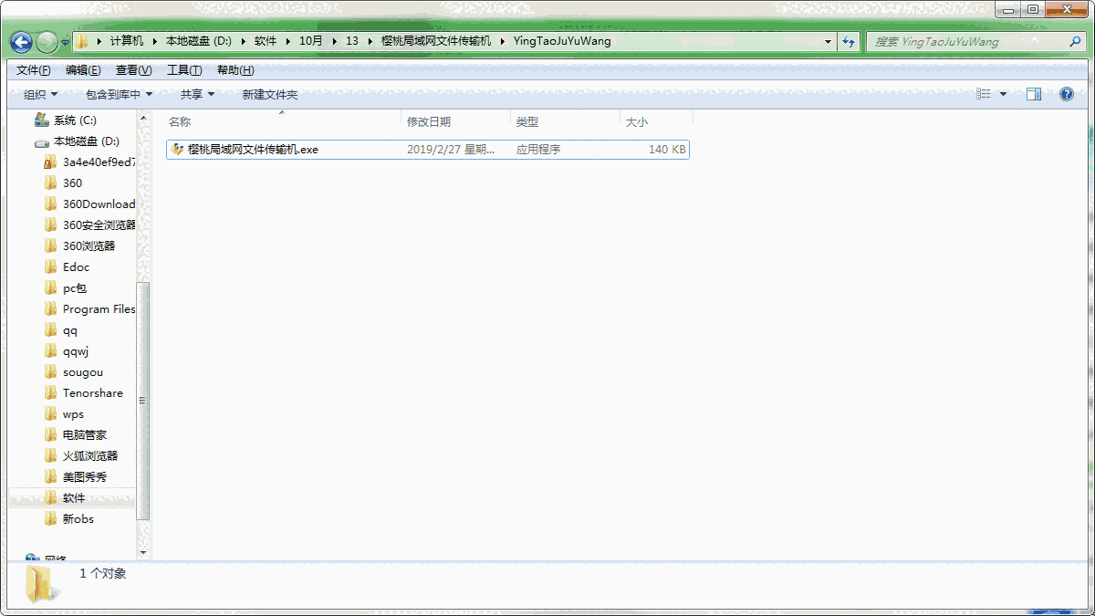This screenshot has height=616, width=1095.
Task: Click the 本地磁盘 (D:) drive icon
Action: (x=41, y=142)
